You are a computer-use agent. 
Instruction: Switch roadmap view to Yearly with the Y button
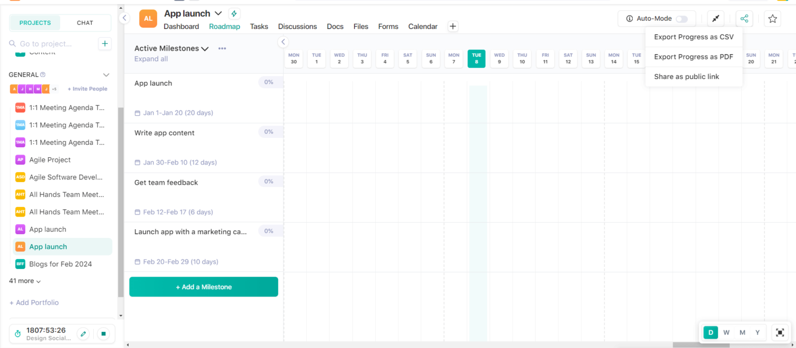pyautogui.click(x=757, y=332)
